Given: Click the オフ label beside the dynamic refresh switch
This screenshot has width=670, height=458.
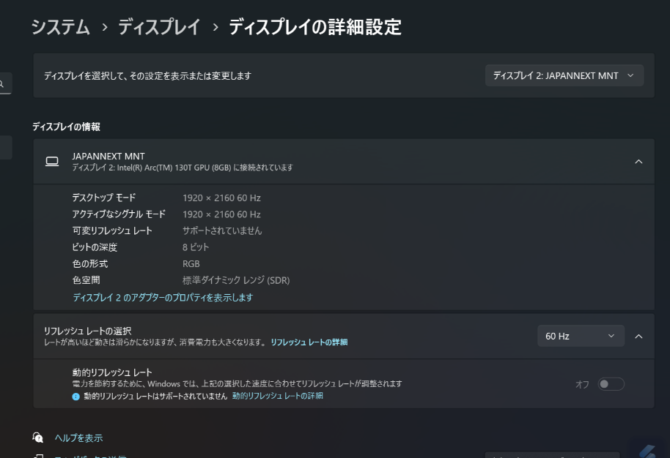Looking at the screenshot, I should tap(582, 385).
